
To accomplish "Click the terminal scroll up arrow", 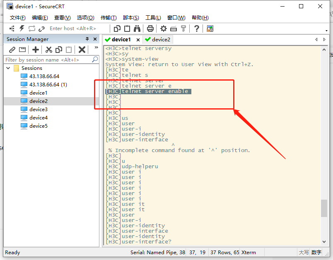I will click(324, 50).
